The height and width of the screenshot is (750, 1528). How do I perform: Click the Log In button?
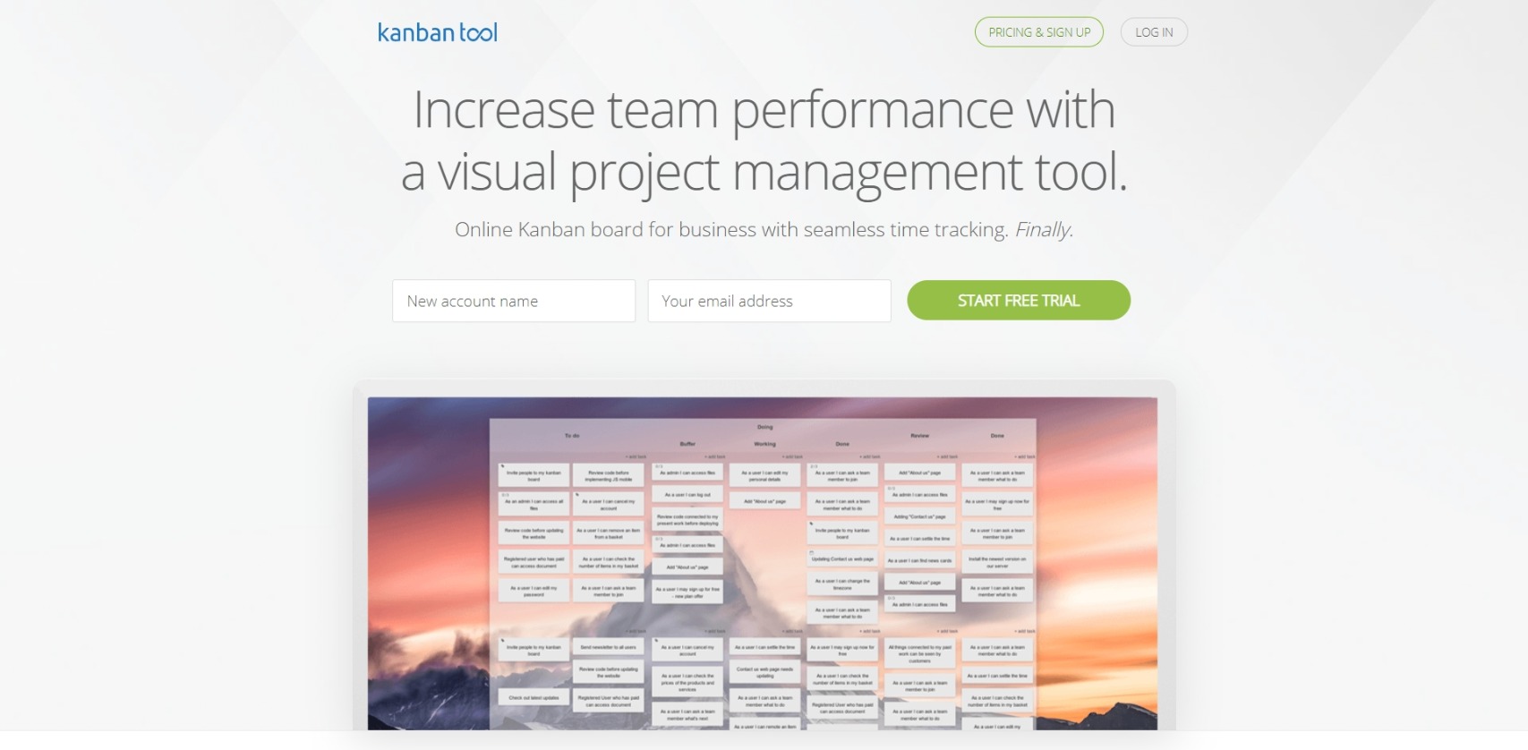tap(1154, 32)
